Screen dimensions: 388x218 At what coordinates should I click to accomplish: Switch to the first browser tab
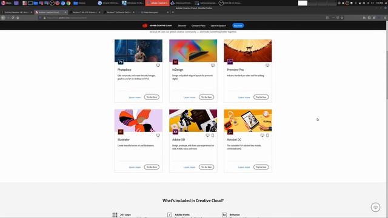click(16, 12)
